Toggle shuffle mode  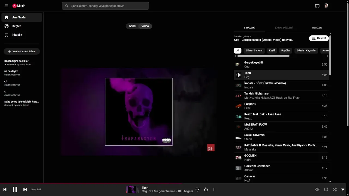(335, 189)
